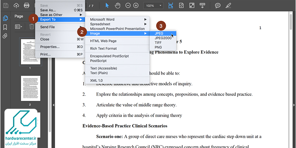Choose Print... from the File menu
Viewport: 296px width, 148px height.
point(60,54)
